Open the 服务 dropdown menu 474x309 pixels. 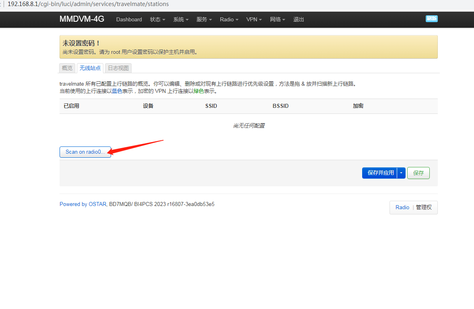204,20
